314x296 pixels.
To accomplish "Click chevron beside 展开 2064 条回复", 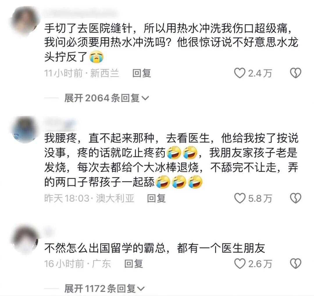I will pos(145,98).
